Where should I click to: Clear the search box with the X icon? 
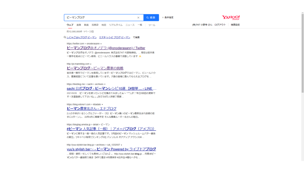pos(138,17)
